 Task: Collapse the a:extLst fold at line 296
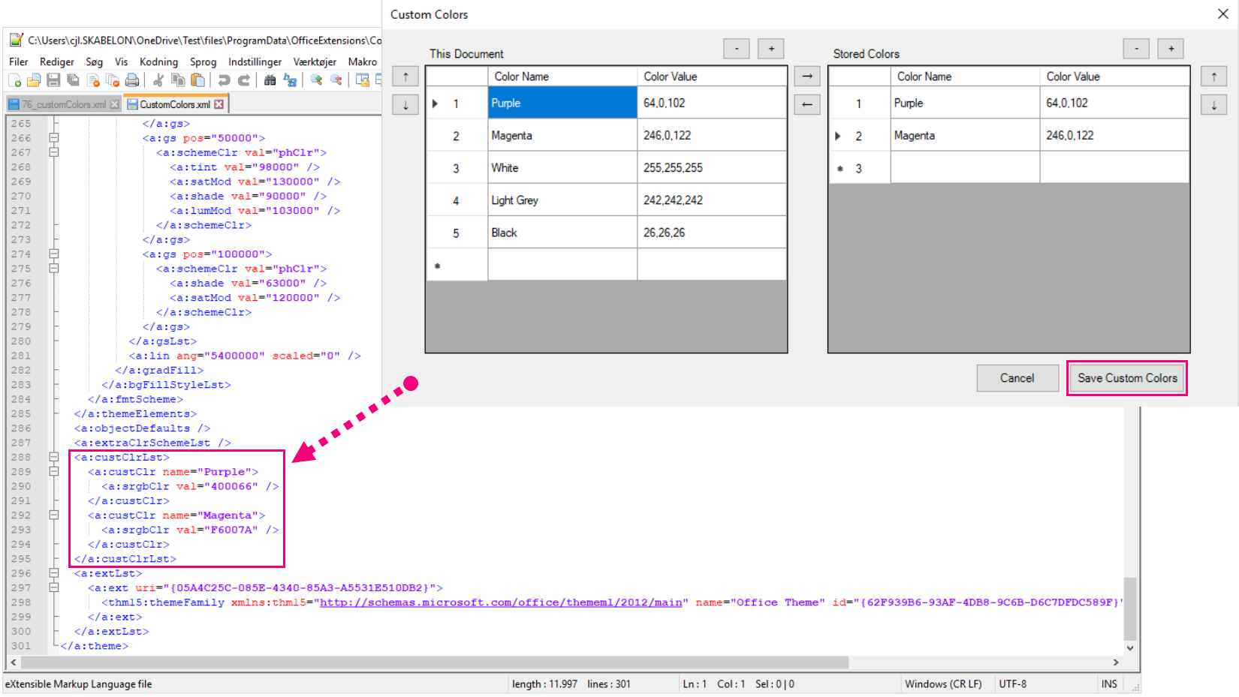(53, 573)
